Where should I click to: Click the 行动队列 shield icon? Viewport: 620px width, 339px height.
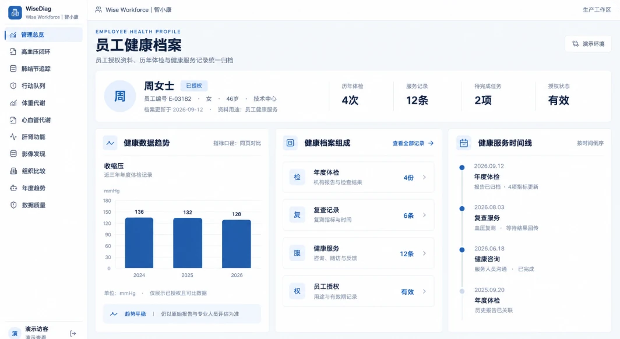(13, 86)
